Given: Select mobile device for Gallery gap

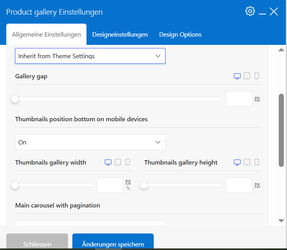Looking at the screenshot, I should coord(257,76).
